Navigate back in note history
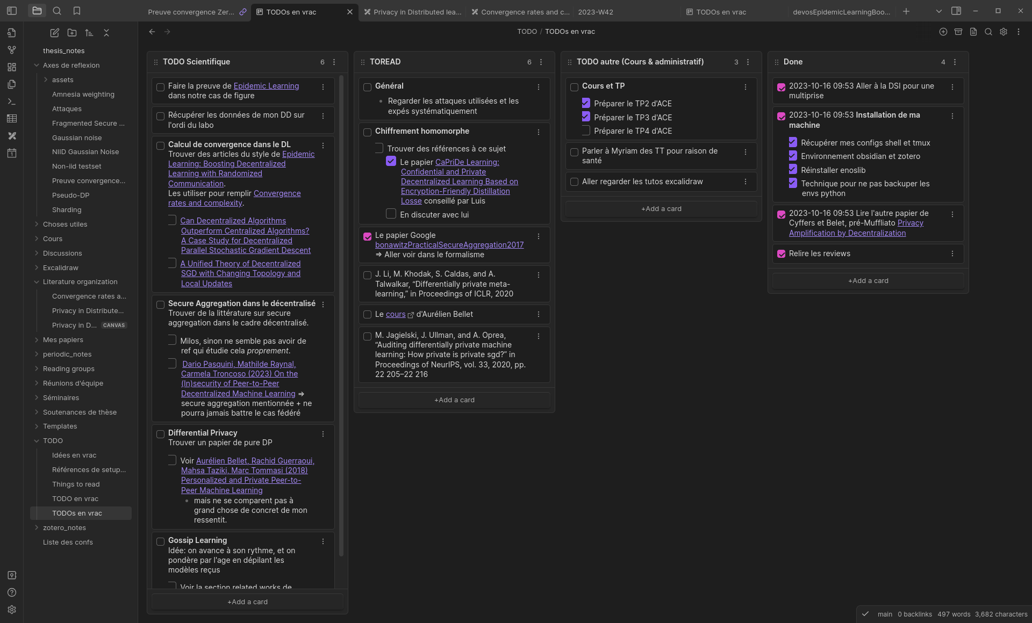This screenshot has width=1032, height=623. point(152,32)
